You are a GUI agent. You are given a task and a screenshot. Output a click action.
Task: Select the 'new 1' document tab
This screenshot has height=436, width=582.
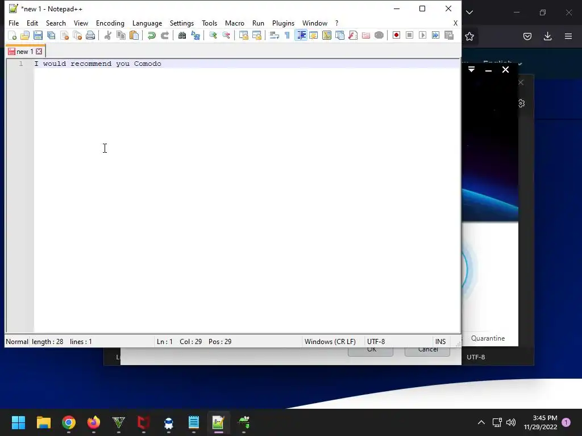24,52
